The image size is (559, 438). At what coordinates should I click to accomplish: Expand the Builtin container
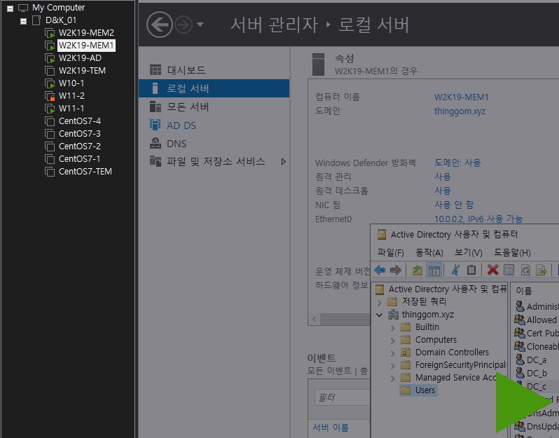(x=392, y=328)
